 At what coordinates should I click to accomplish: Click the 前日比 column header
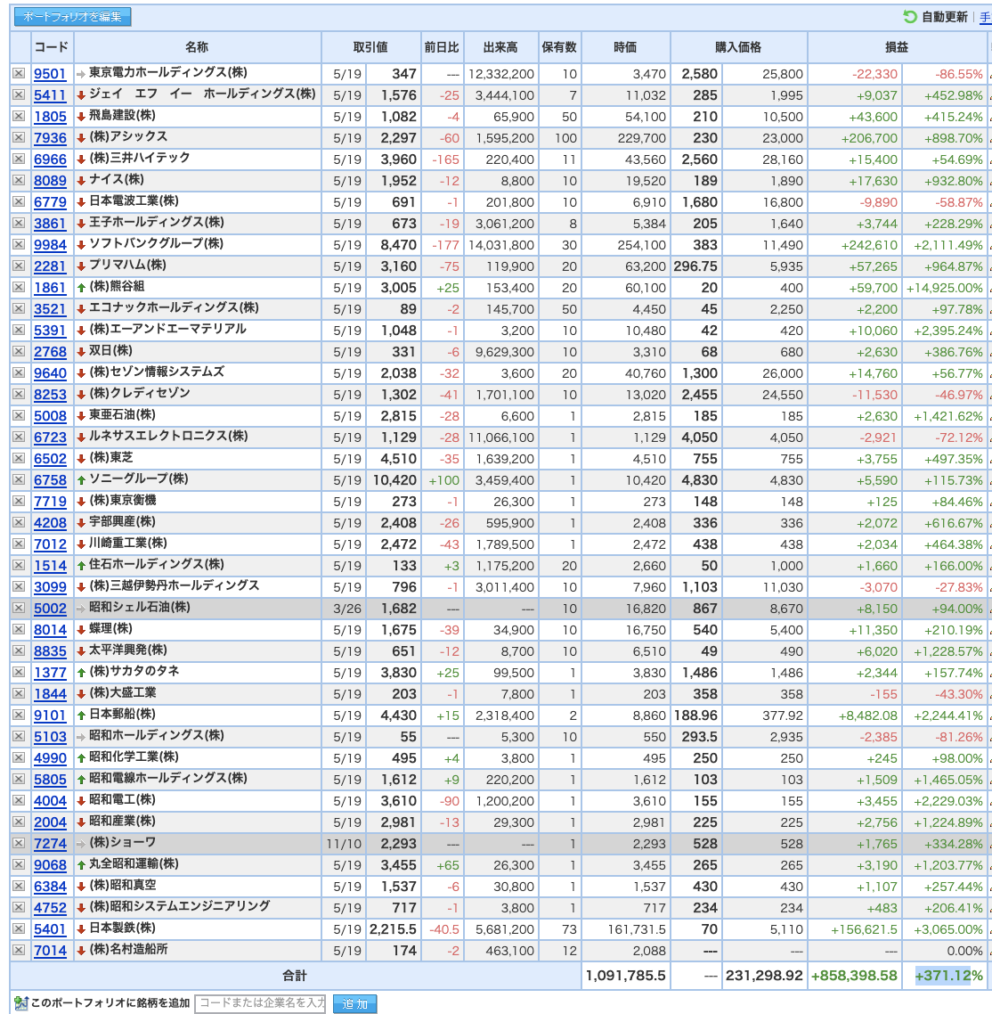pyautogui.click(x=442, y=47)
